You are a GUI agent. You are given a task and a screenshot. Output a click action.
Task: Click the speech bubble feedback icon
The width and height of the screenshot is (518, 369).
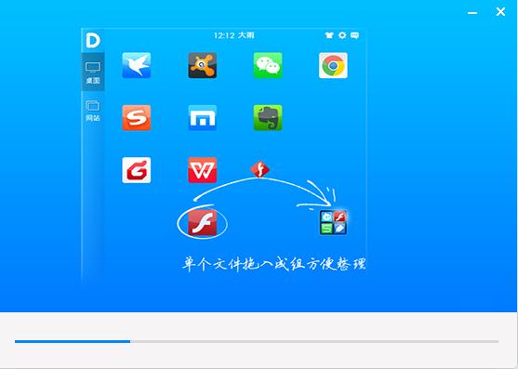(355, 35)
